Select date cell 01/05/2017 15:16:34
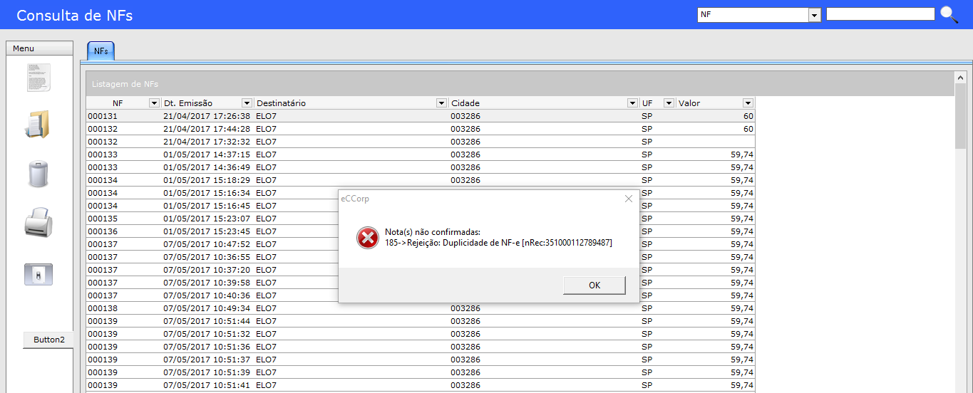Screen dimensions: 973x393 click(x=207, y=193)
